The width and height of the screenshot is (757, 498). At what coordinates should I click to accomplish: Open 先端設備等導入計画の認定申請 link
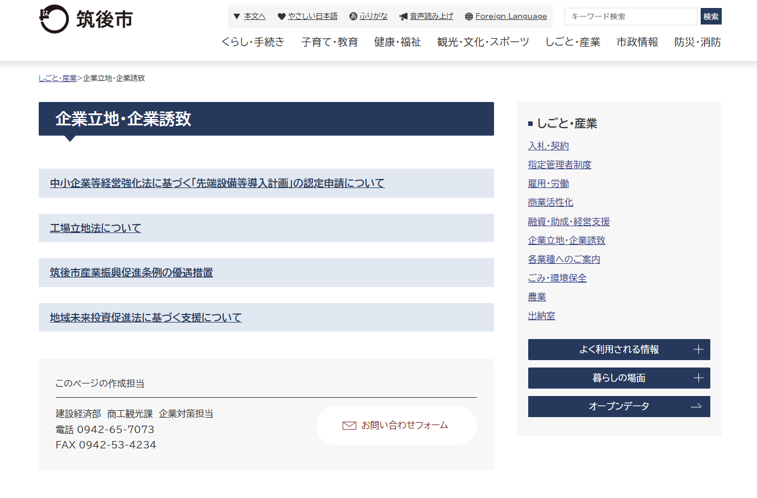(x=217, y=183)
